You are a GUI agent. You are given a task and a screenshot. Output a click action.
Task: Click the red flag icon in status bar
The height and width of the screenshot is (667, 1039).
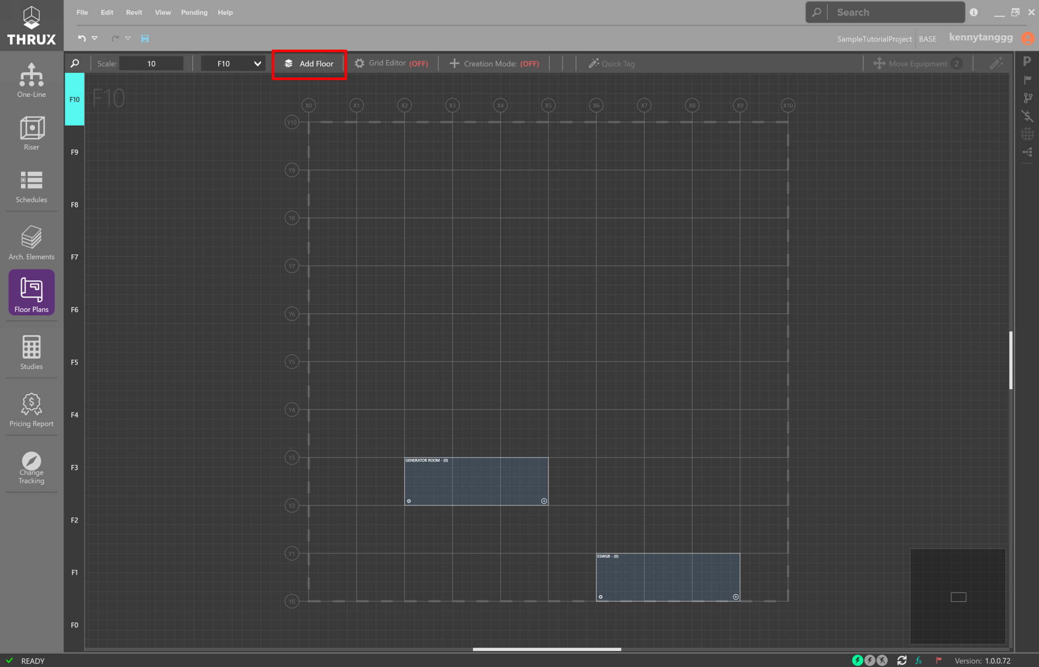point(938,660)
